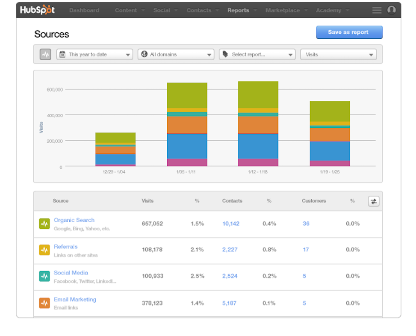Open the 'Visits' metric dropdown
Screen dimensions: 416x336
pyautogui.click(x=338, y=54)
